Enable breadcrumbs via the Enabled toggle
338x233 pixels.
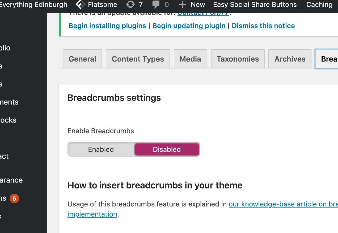tap(101, 149)
